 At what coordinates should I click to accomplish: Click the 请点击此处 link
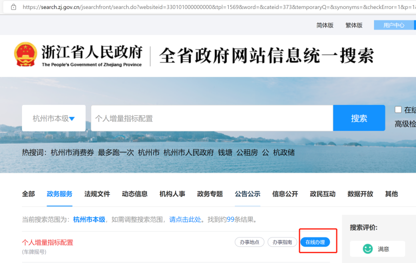tap(186, 219)
